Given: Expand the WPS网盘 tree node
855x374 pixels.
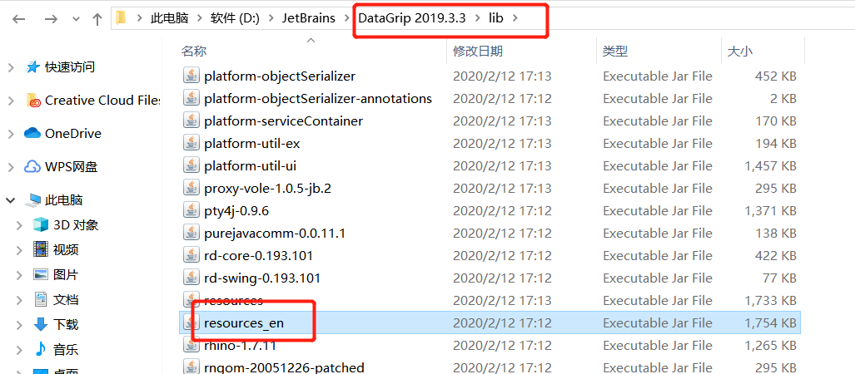Looking at the screenshot, I should 11,167.
